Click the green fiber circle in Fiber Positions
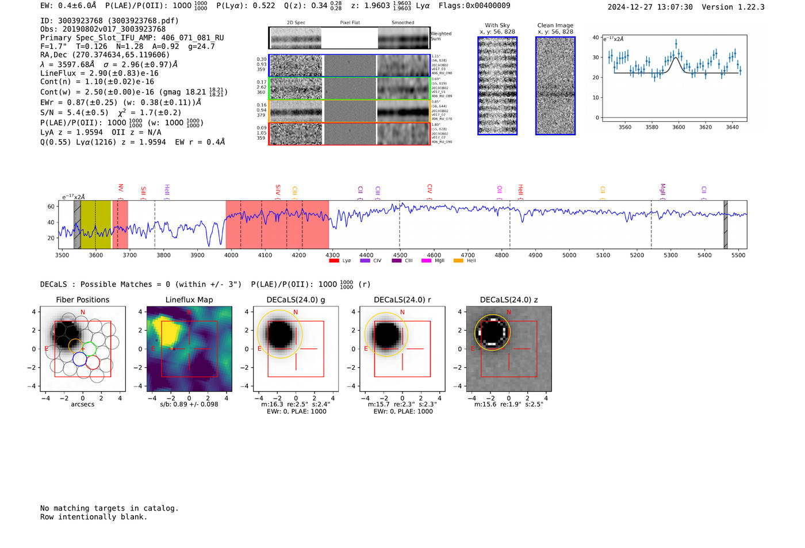 [x=89, y=348]
